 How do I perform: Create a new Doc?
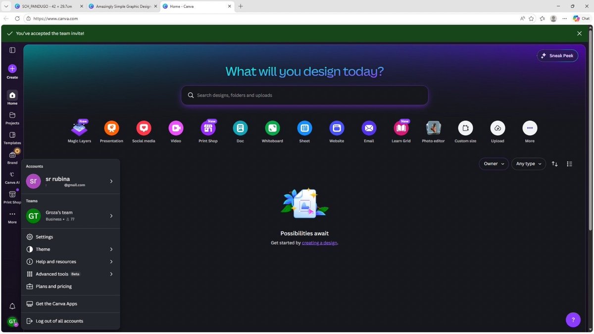point(240,132)
